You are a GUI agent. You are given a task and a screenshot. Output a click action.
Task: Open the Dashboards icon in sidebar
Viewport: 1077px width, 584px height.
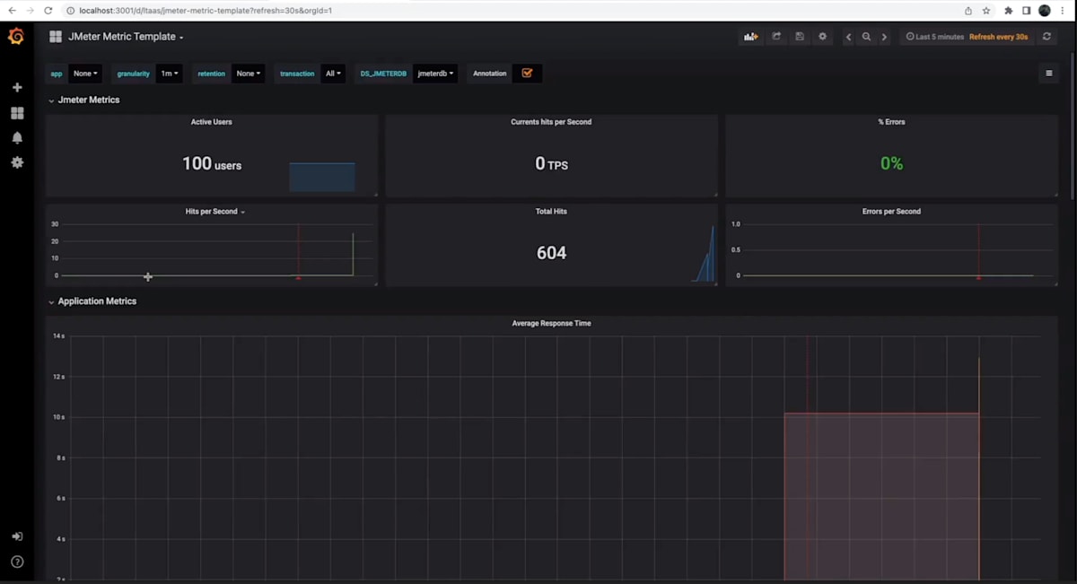coord(16,113)
